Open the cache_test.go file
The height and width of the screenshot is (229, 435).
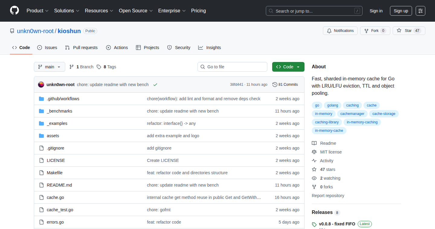[x=60, y=210]
